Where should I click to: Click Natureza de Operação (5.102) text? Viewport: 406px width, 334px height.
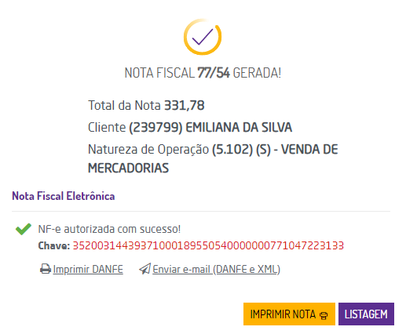click(170, 150)
